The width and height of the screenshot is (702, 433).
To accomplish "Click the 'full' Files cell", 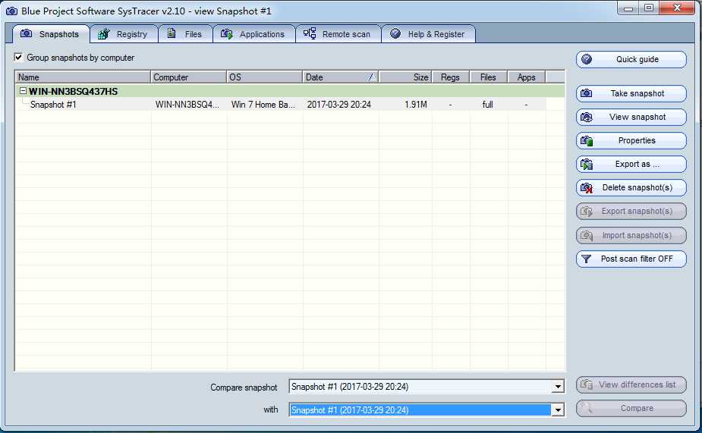I will (487, 105).
